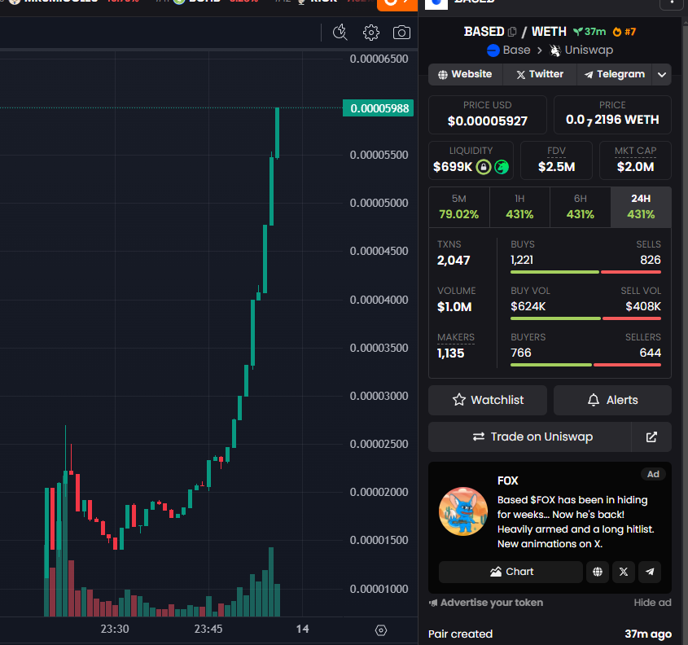This screenshot has height=645, width=688.
Task: Click the Base chain name text
Action: [x=516, y=50]
